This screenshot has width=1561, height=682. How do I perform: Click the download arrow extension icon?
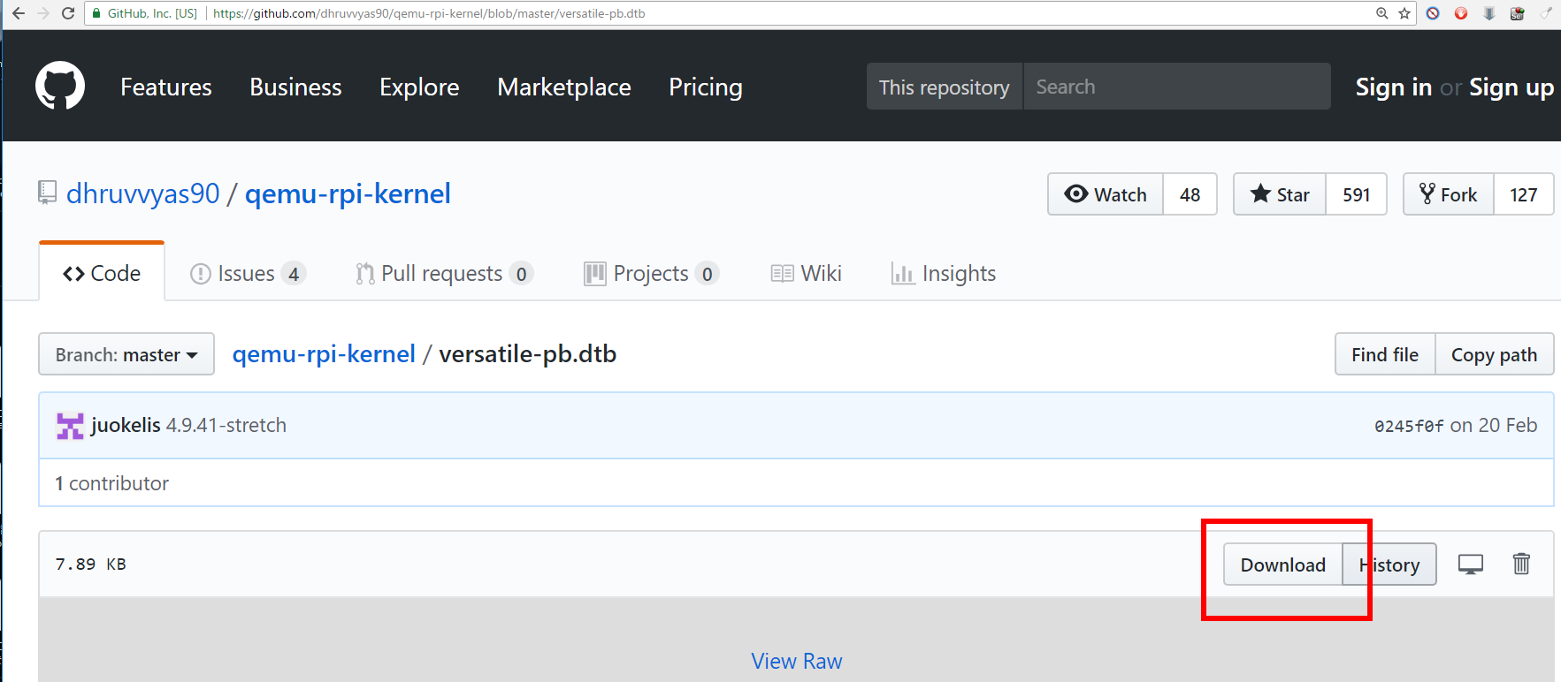click(1489, 13)
